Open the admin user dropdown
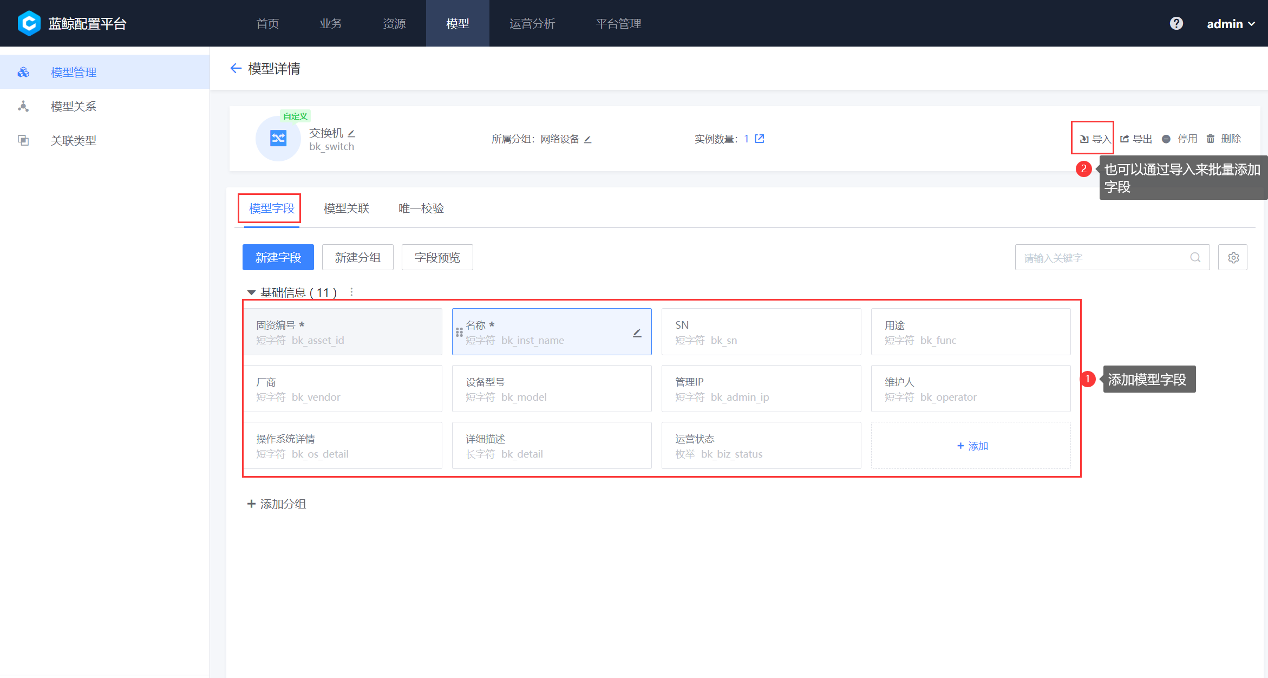1268x678 pixels. coord(1231,24)
